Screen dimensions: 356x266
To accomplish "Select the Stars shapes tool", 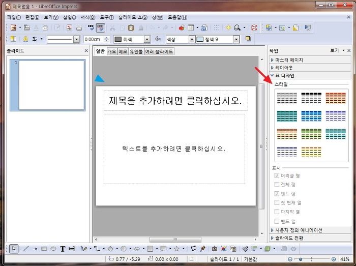I will pyautogui.click(x=176, y=249).
